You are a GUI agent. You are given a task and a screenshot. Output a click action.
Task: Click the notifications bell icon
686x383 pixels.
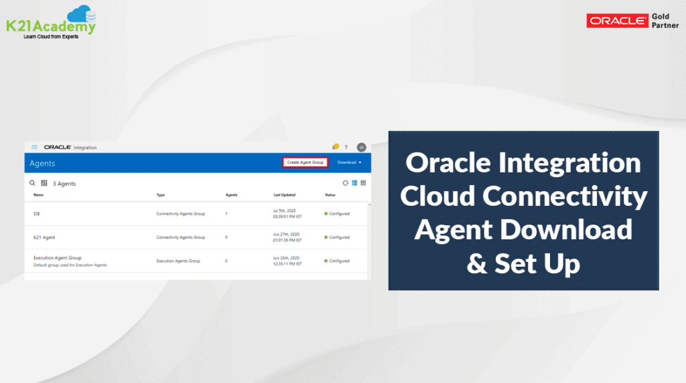[335, 147]
